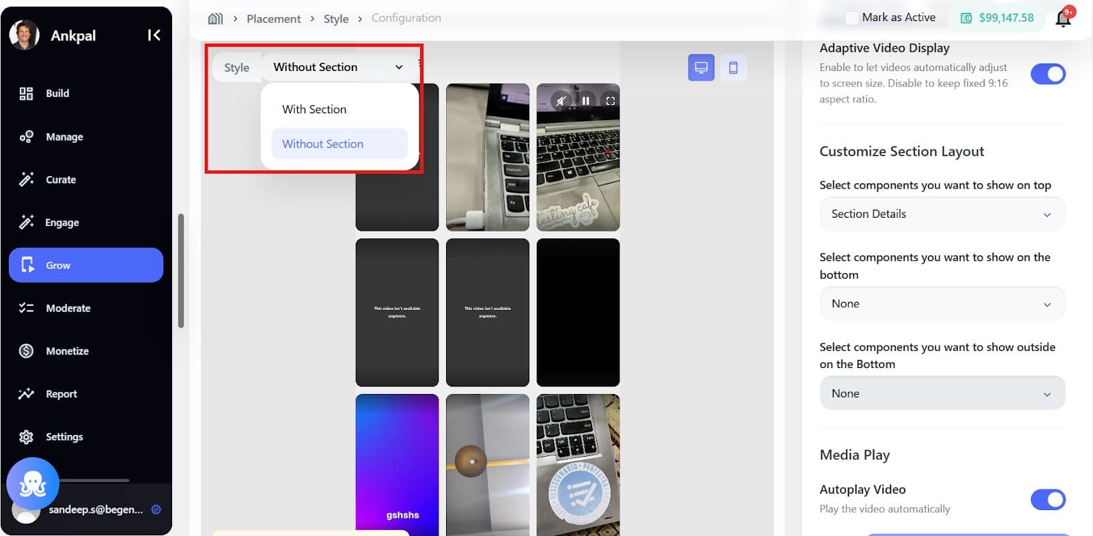This screenshot has height=536, width=1093.
Task: Open the Moderate menu in sidebar
Action: tap(68, 308)
